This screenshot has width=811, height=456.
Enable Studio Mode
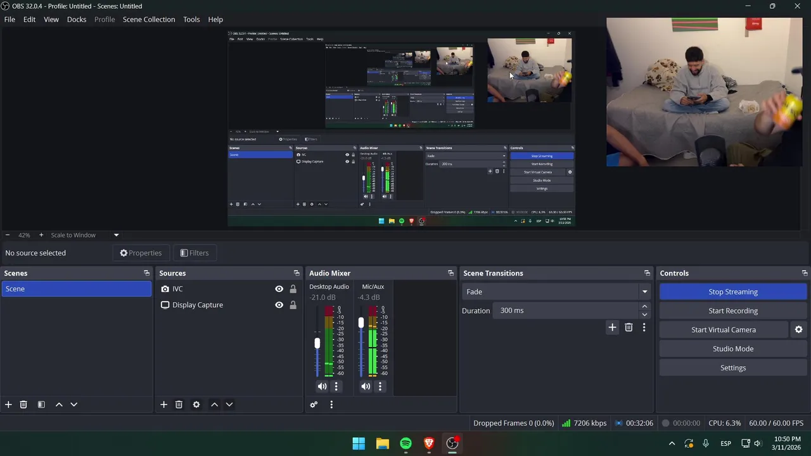[733, 349]
